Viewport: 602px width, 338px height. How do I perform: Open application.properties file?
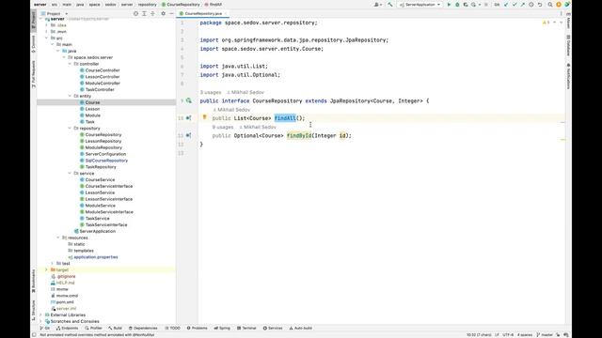[96, 256]
